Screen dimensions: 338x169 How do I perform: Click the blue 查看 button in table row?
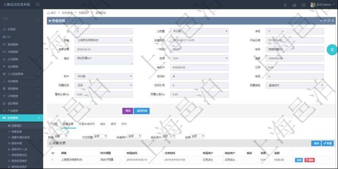pyautogui.click(x=299, y=160)
